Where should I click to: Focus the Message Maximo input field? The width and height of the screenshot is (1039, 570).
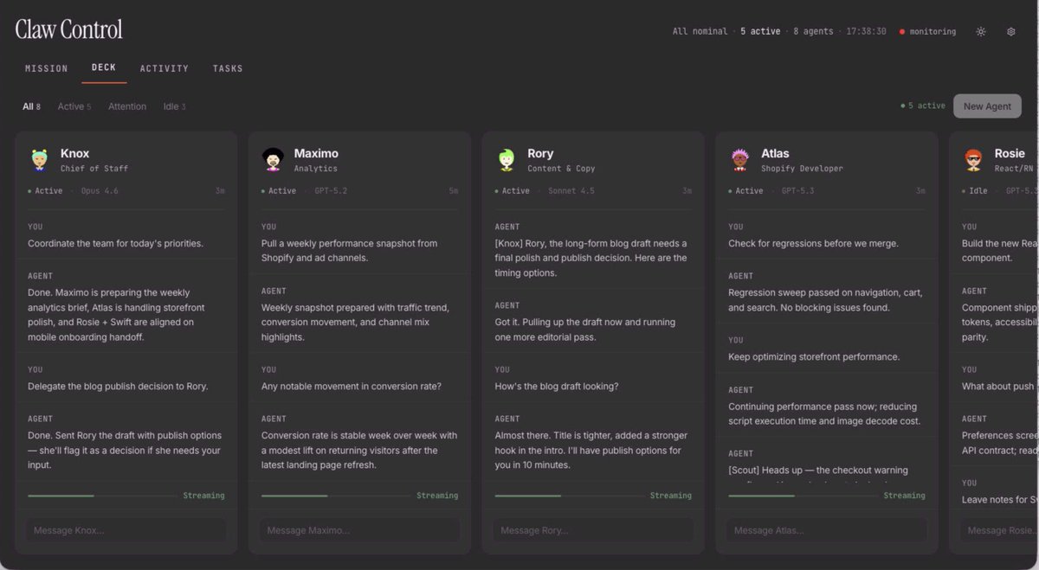point(359,530)
